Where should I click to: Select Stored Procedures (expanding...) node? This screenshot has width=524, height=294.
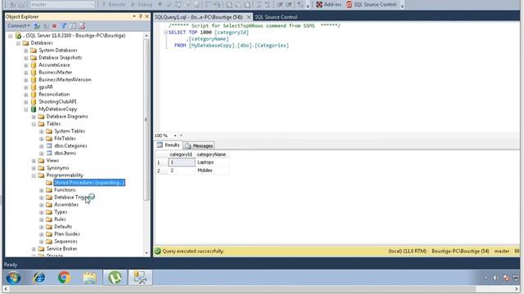89,182
